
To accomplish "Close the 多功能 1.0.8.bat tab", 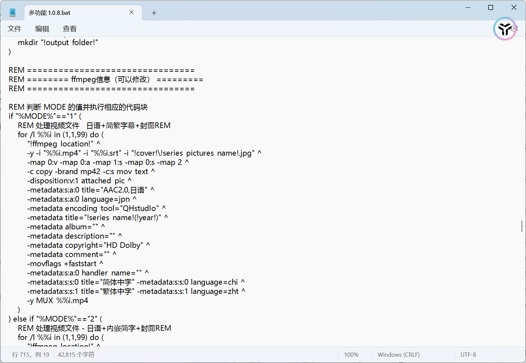I will pyautogui.click(x=131, y=13).
